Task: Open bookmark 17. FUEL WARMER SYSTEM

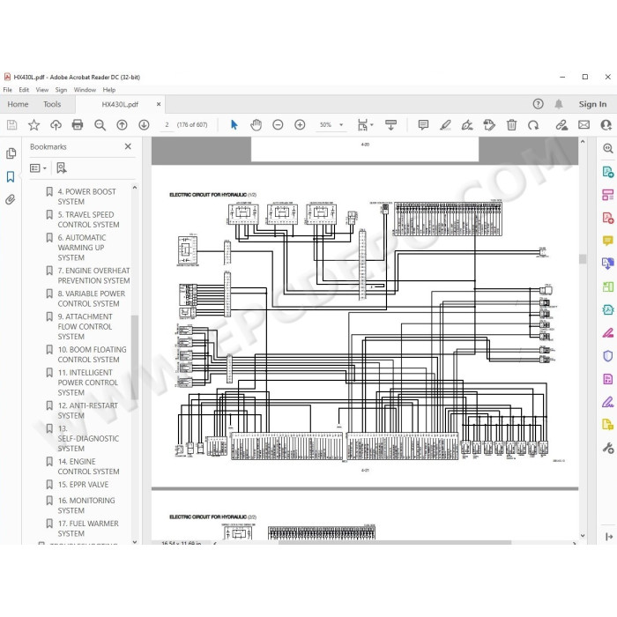Action: click(88, 529)
